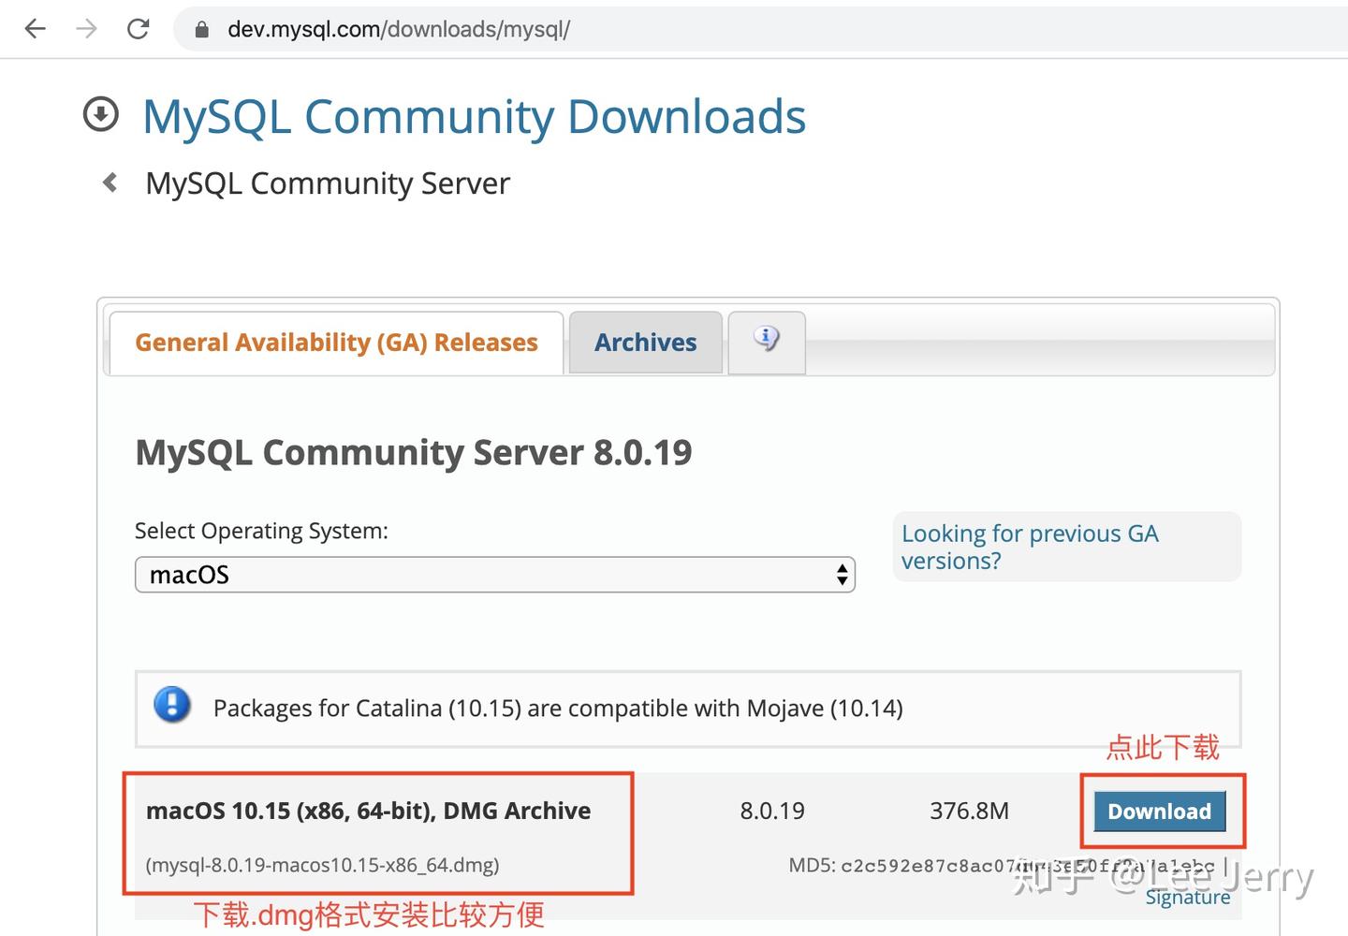The image size is (1348, 936).
Task: Select the General Availability (GA) Releases tab
Action: point(335,342)
